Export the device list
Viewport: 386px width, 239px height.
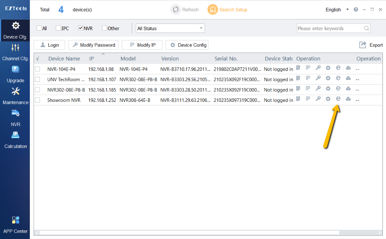pyautogui.click(x=371, y=45)
